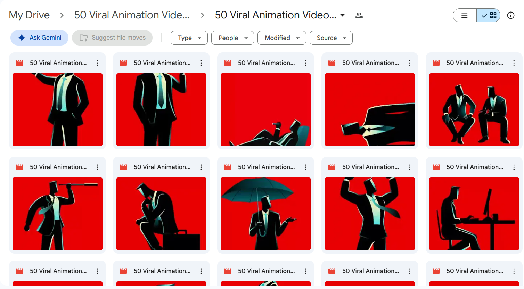524x289 pixels.
Task: Open the view details info panel
Action: tap(511, 15)
